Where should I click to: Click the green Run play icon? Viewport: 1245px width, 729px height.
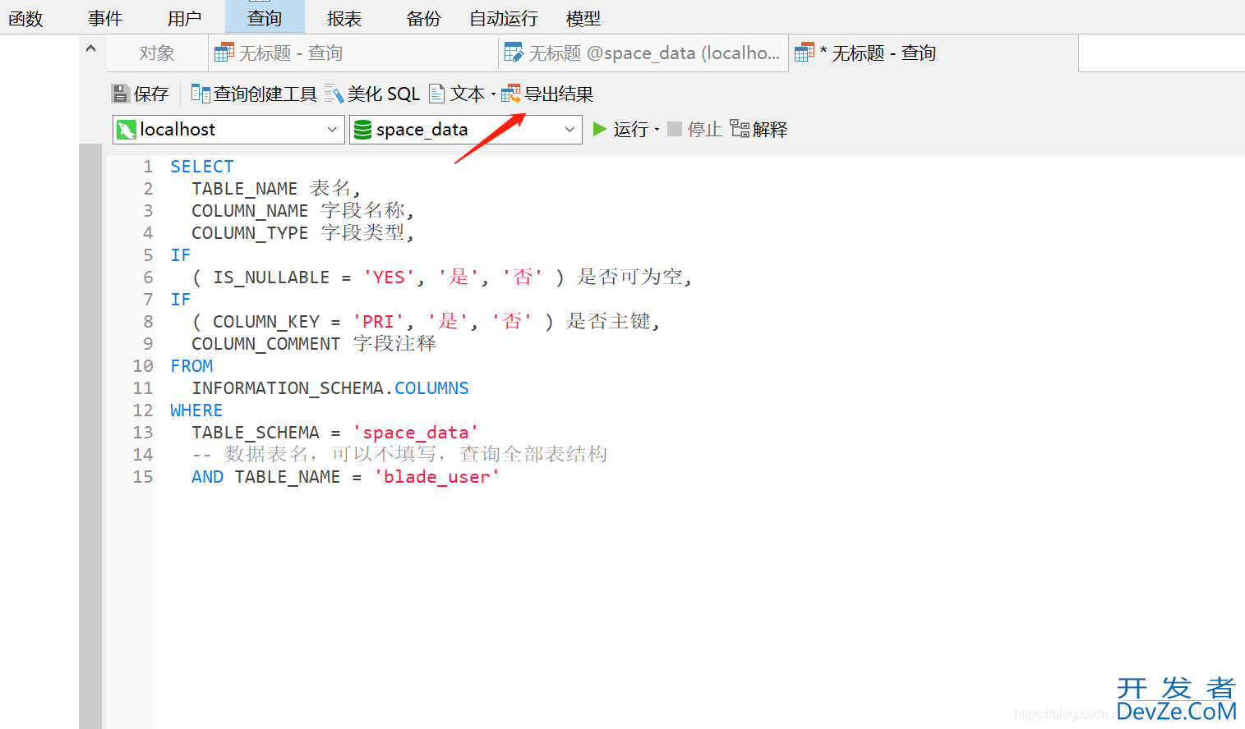coord(600,129)
